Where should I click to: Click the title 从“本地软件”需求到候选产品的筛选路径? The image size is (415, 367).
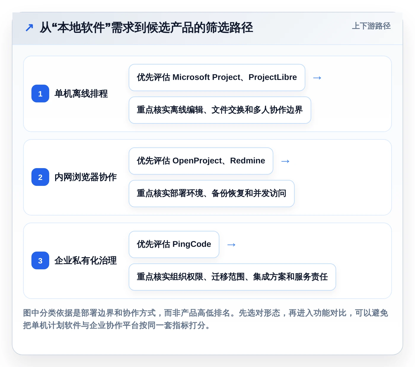(146, 28)
